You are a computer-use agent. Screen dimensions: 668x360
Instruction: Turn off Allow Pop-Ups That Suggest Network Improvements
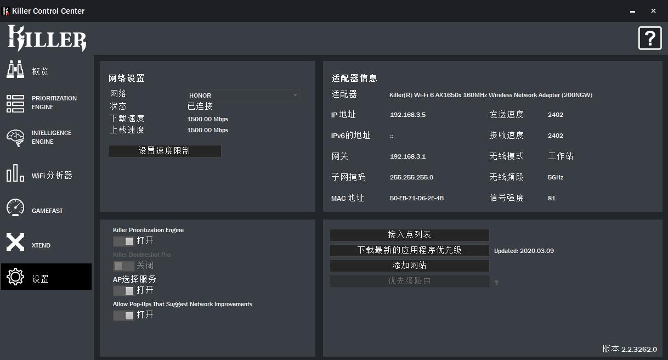point(124,314)
